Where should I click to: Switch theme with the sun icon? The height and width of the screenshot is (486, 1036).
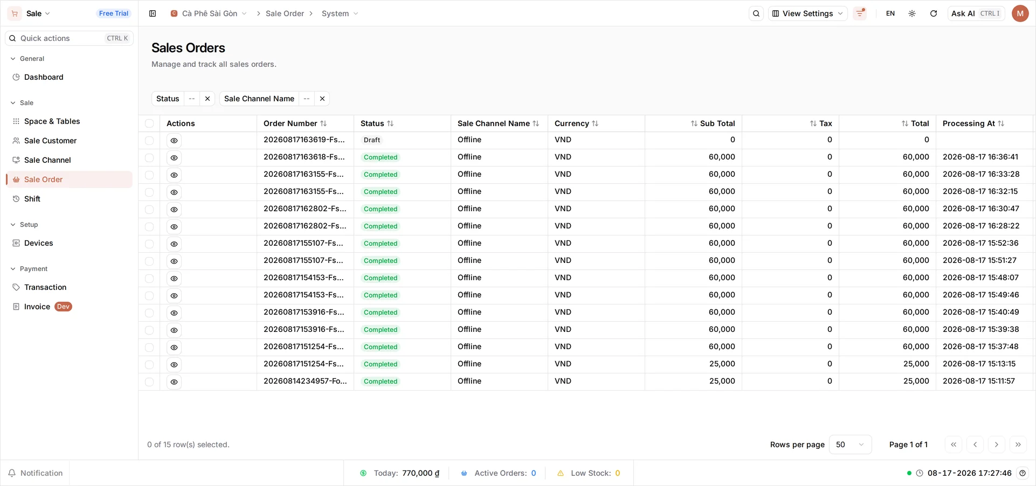click(912, 13)
